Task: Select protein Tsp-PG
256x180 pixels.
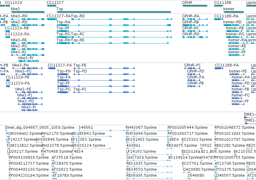Action: (63, 92)
